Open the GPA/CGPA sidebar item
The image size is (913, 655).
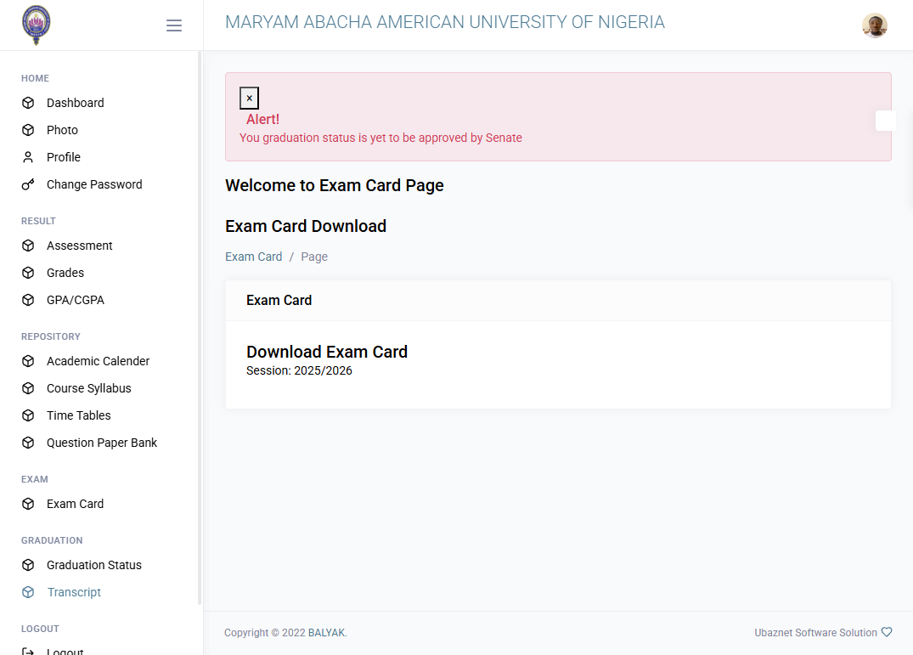(x=75, y=301)
